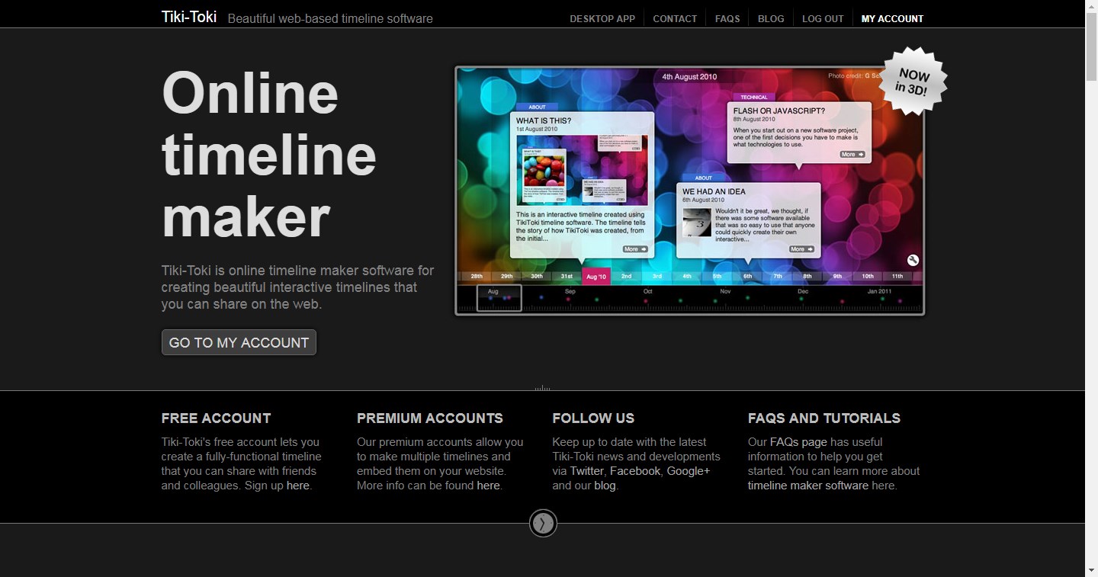
Task: Click the '4th August 2010' date title on the preview
Action: point(689,77)
